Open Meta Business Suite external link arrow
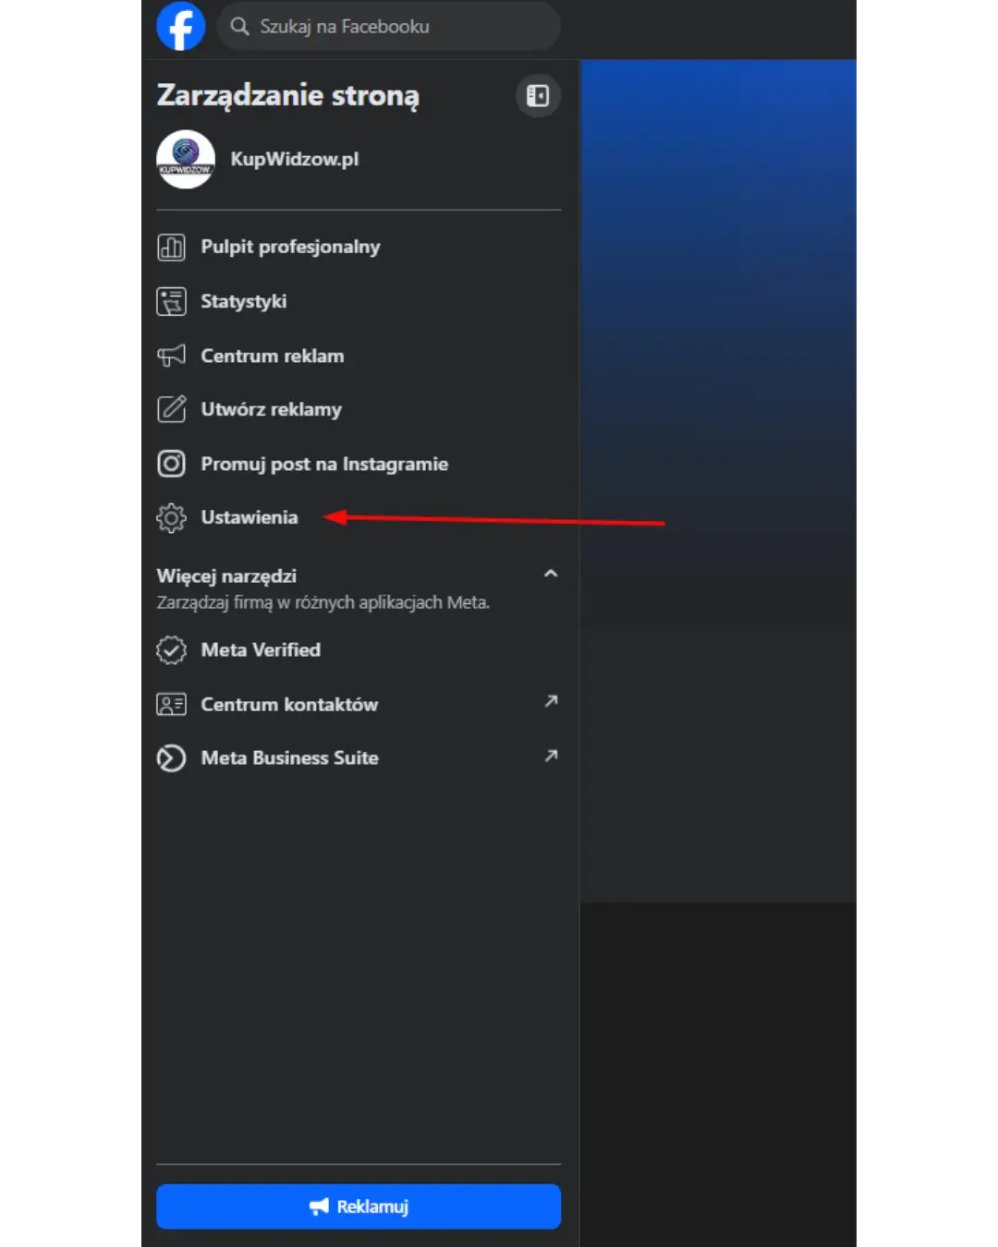 551,756
